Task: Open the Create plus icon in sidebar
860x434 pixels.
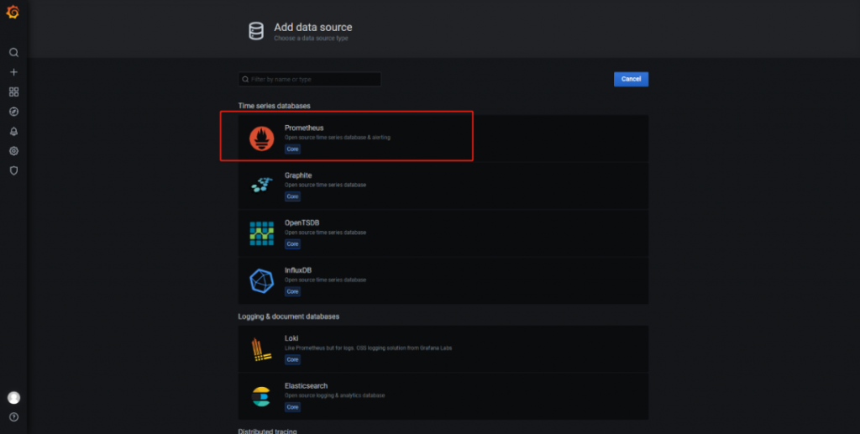Action: (x=13, y=72)
